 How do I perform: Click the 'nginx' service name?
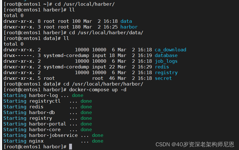[36, 141]
